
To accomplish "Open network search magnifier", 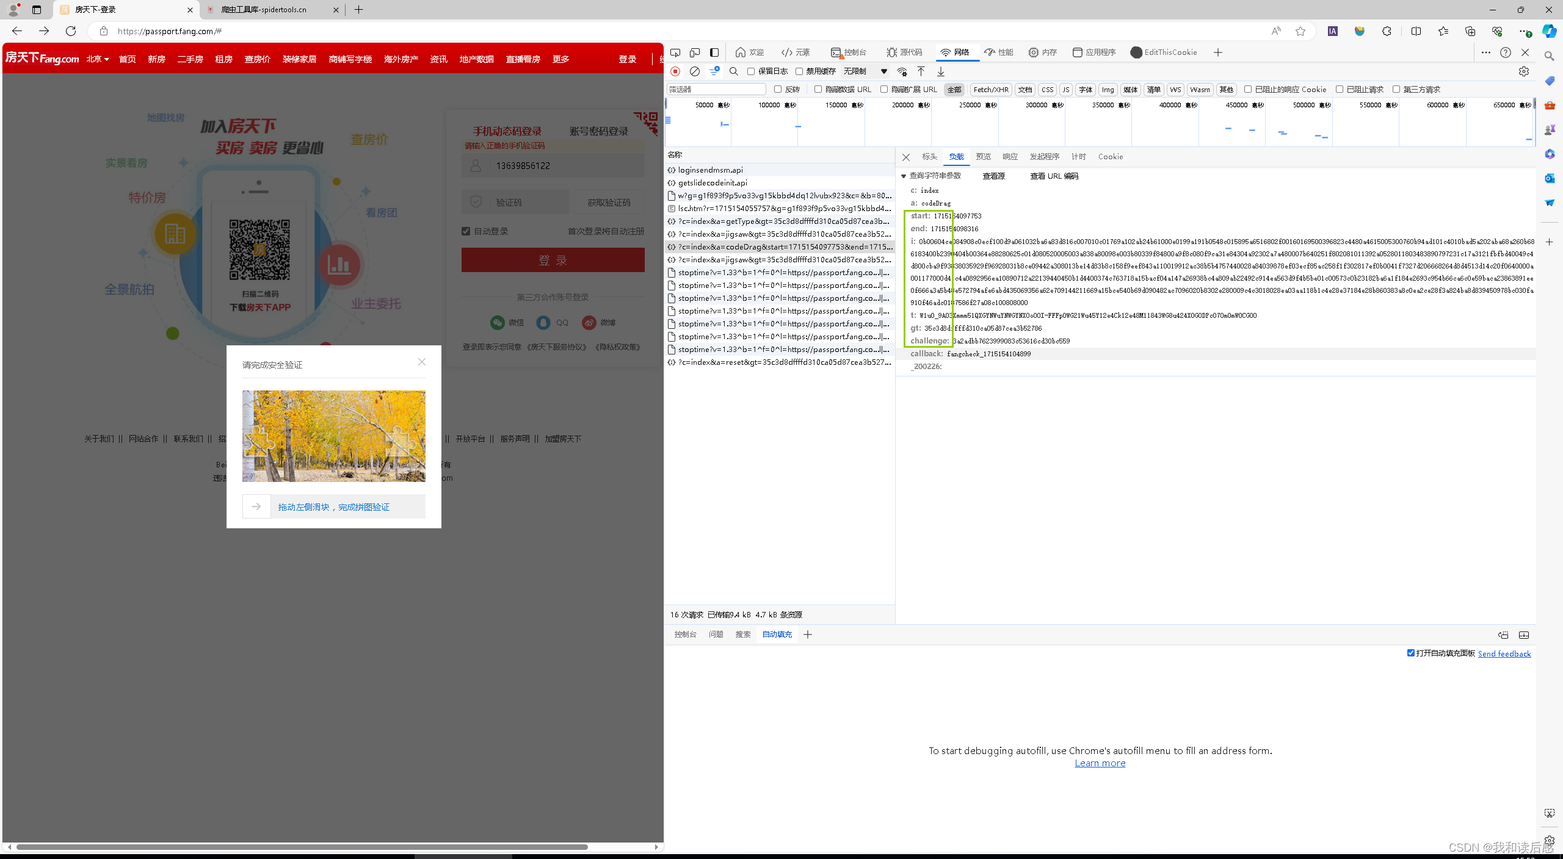I will click(x=734, y=71).
